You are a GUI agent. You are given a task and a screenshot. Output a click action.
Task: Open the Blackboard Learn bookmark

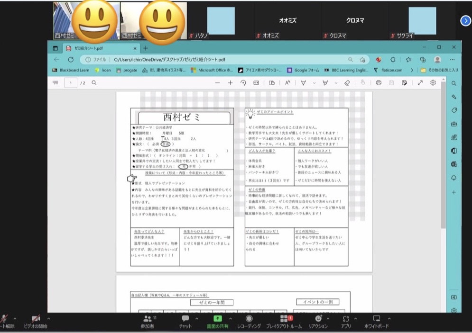71,70
